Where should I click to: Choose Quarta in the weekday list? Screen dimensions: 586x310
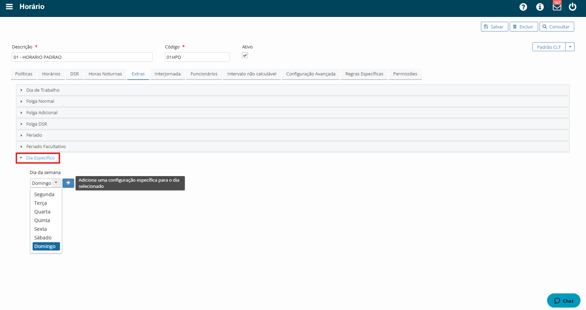(x=46, y=212)
